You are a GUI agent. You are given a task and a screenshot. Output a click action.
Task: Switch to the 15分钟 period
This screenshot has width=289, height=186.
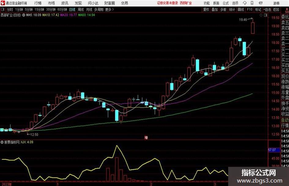39,9
